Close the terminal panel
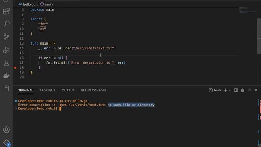Screen dimensions: 261x147 [x=256, y=90]
